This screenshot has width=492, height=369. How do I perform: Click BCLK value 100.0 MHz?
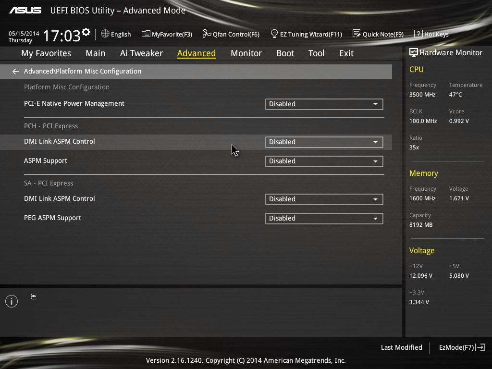click(423, 121)
